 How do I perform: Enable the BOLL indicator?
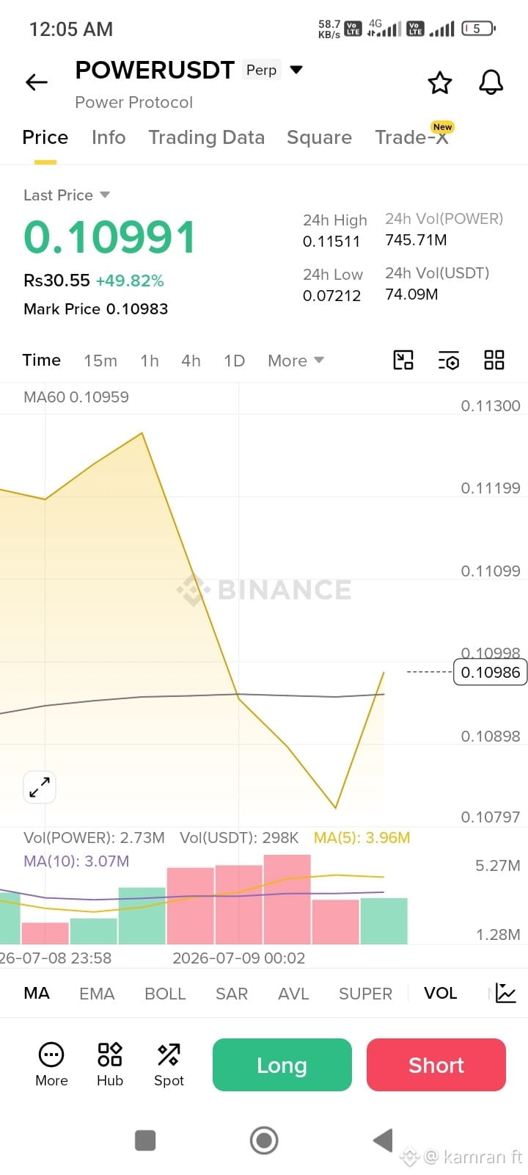[x=165, y=994]
